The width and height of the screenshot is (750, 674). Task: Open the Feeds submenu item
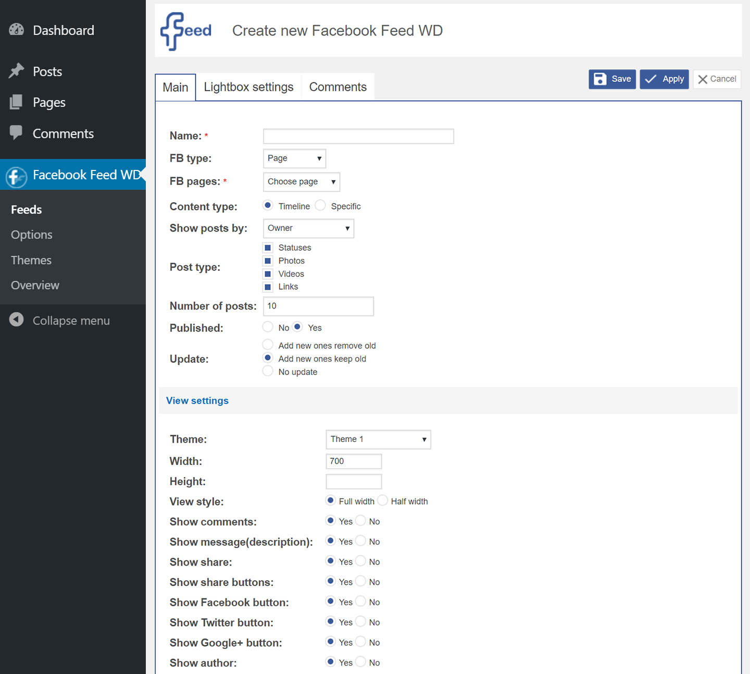(x=26, y=210)
